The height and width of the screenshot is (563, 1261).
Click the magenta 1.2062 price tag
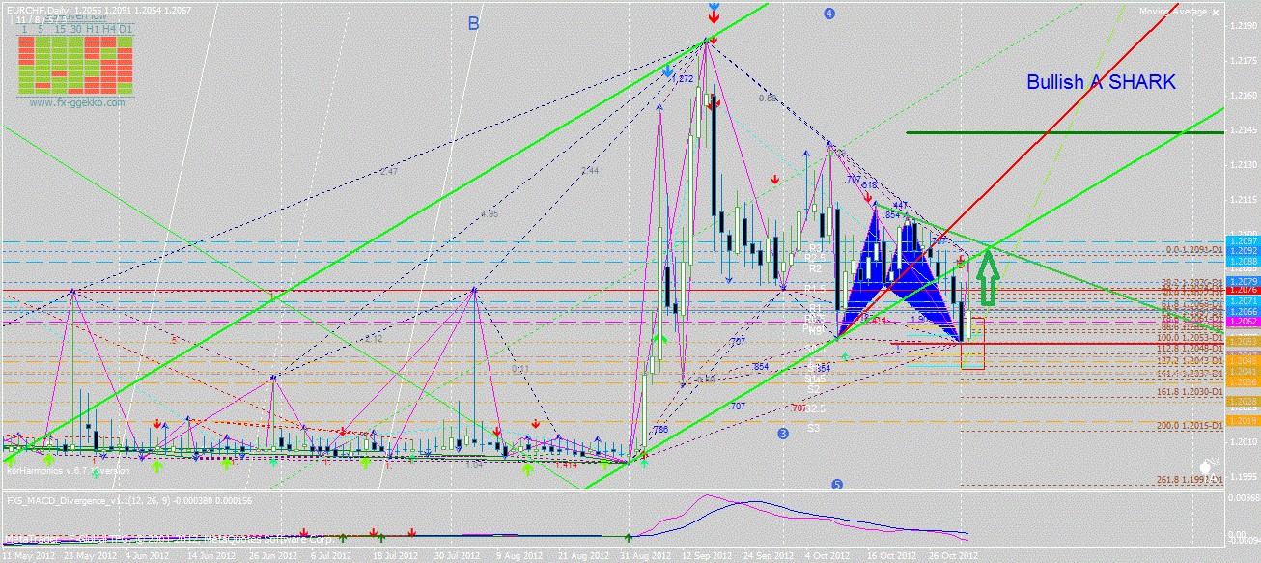pos(1240,323)
